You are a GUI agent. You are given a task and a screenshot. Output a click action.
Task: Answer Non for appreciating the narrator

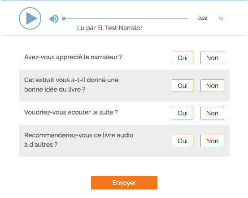click(212, 58)
